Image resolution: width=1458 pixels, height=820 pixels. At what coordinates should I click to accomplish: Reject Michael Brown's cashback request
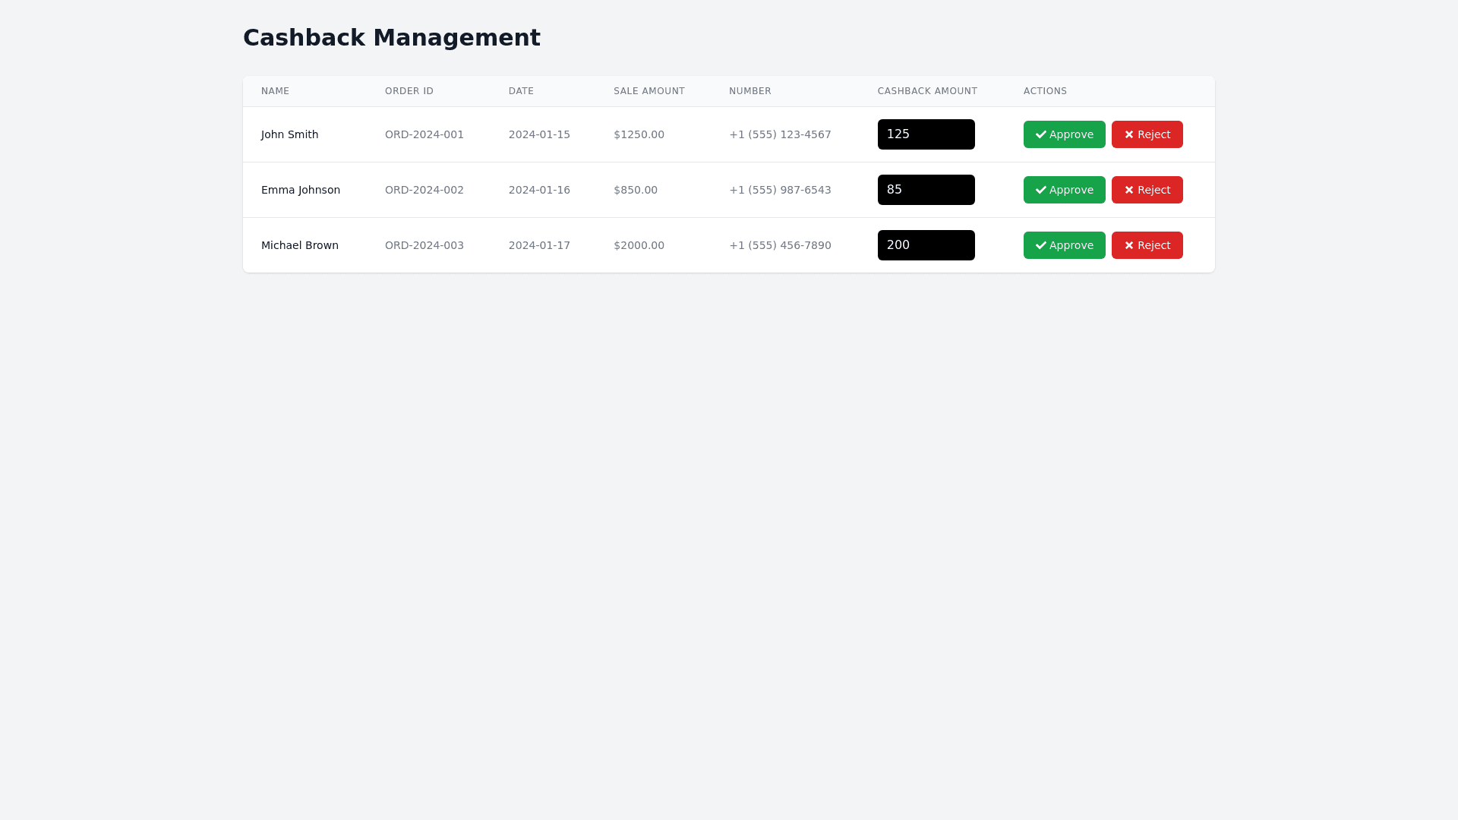(1147, 245)
